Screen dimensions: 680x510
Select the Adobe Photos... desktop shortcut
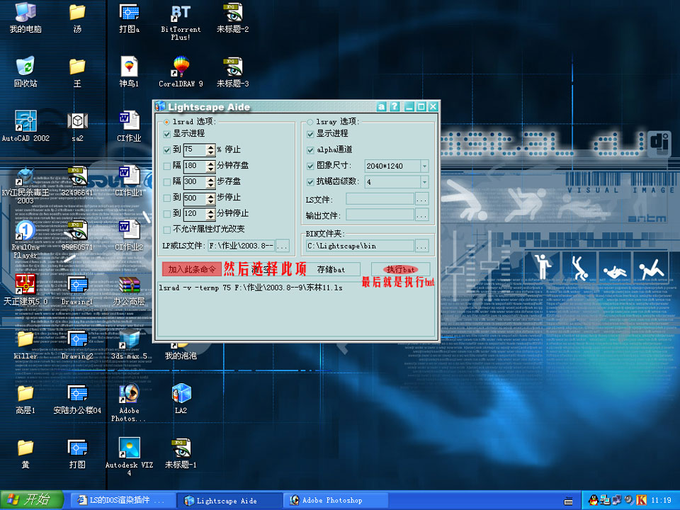(x=129, y=402)
